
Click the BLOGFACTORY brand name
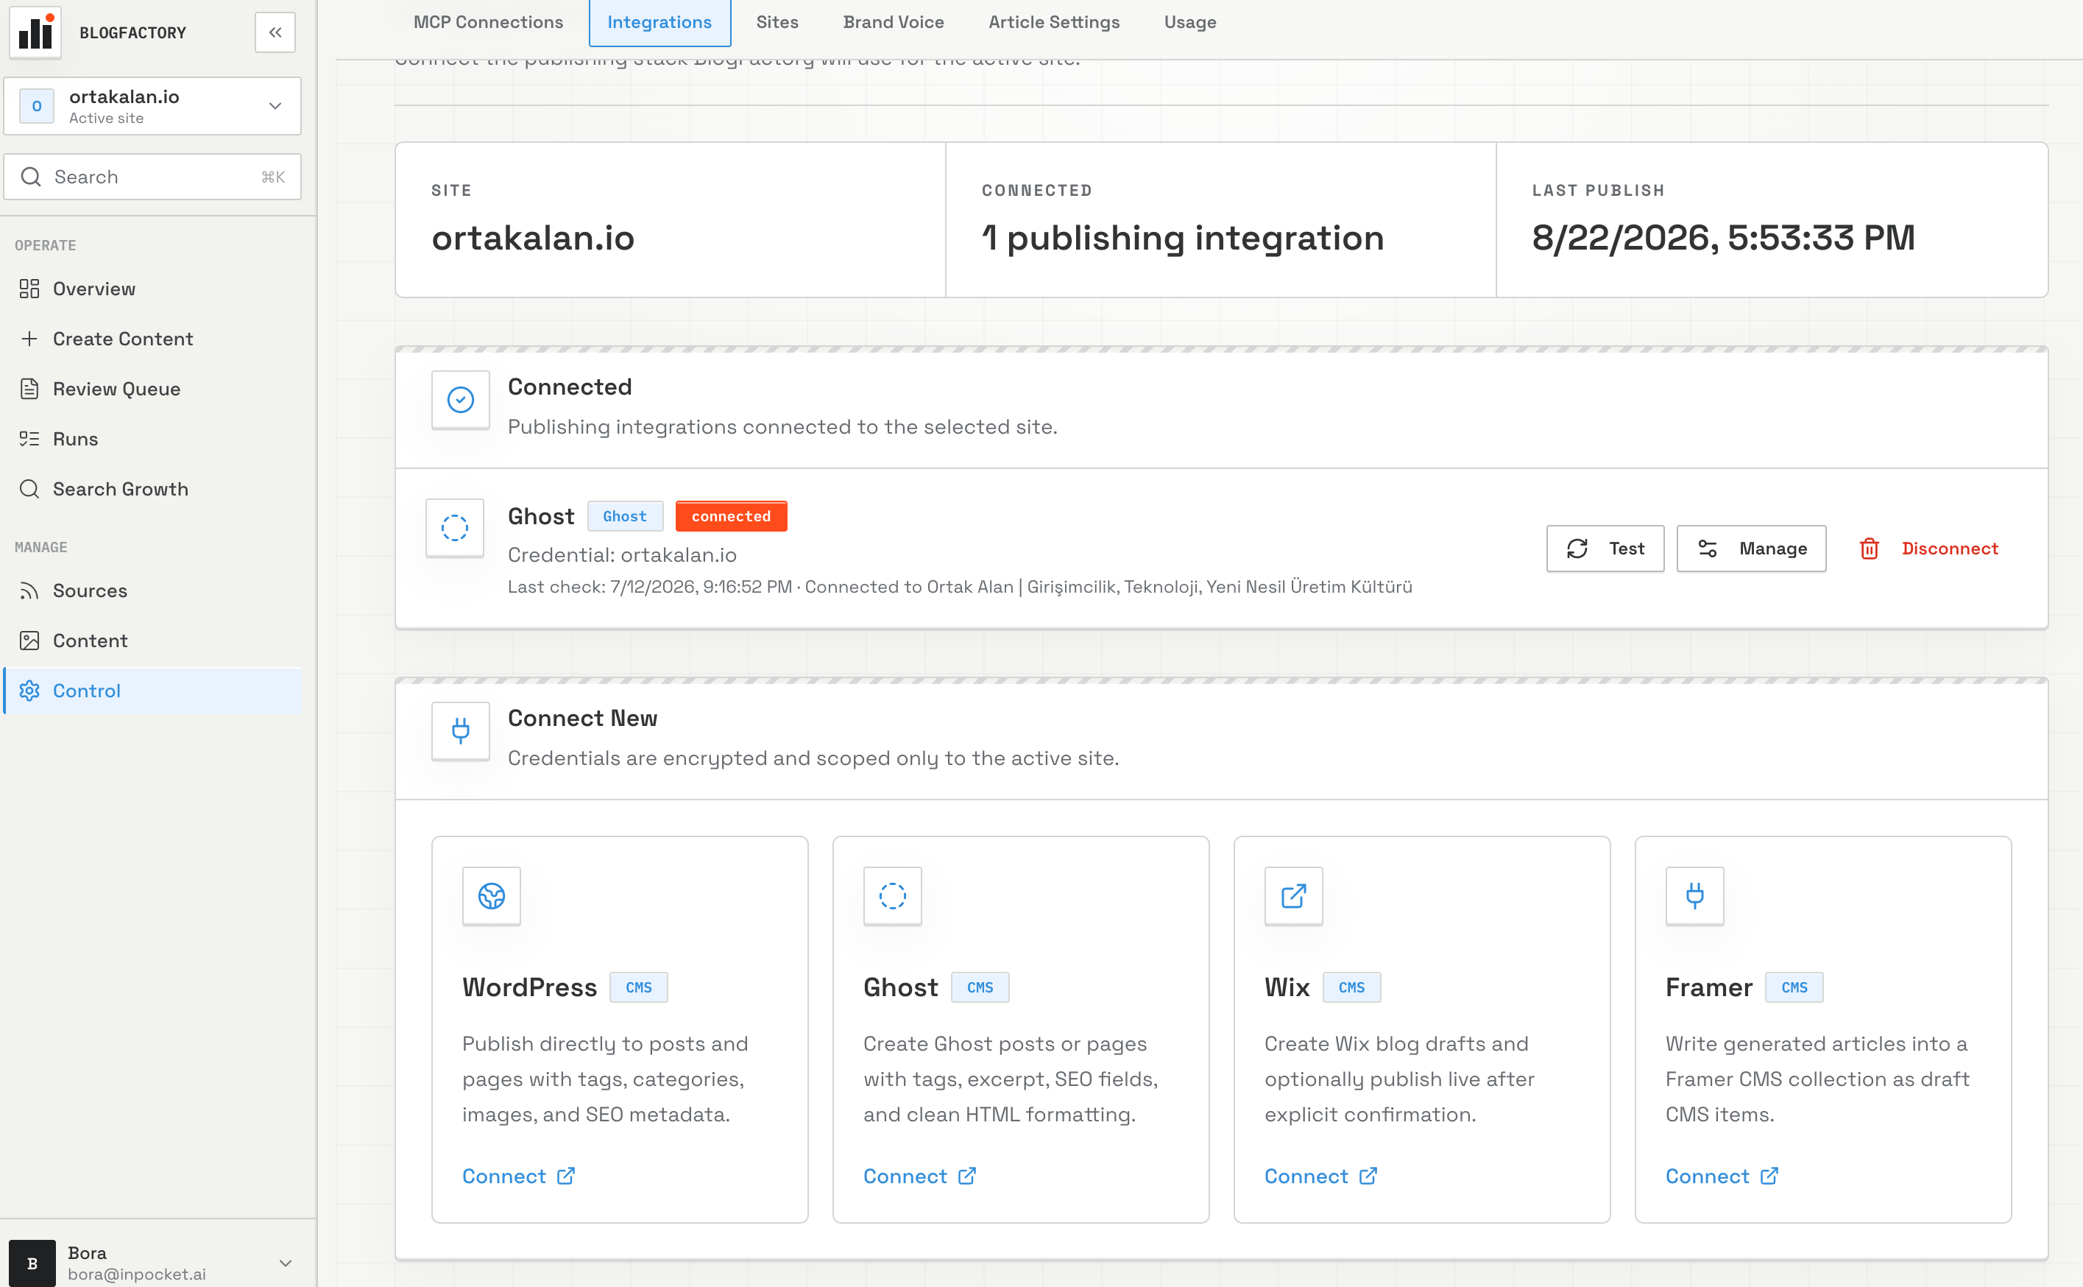[132, 32]
